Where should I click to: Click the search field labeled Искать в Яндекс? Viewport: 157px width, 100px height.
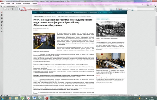coord(138,9)
